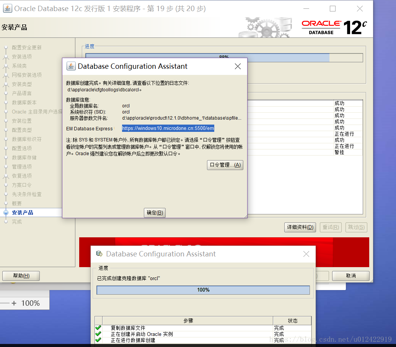
Task: Select the 概要 step in sidebar
Action: click(x=17, y=204)
